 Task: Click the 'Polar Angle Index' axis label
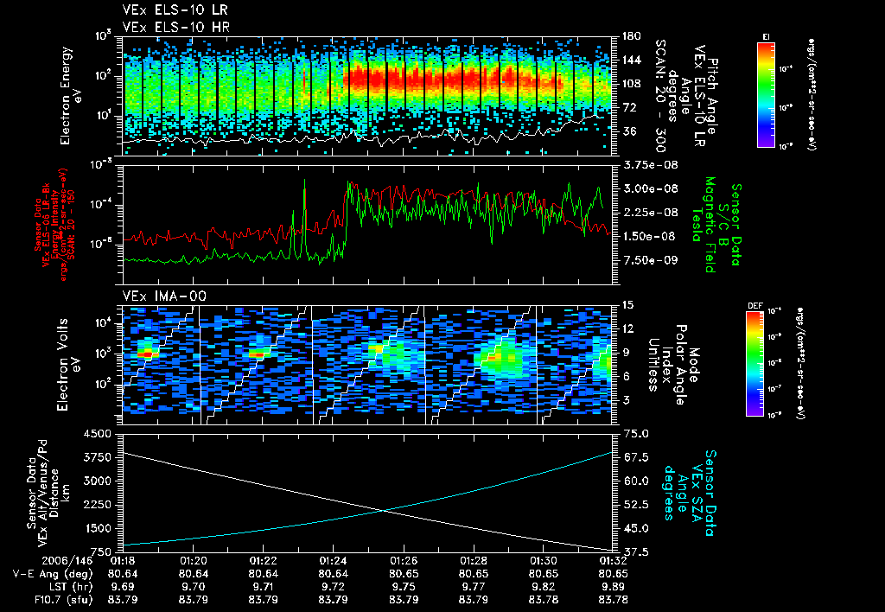(673, 364)
